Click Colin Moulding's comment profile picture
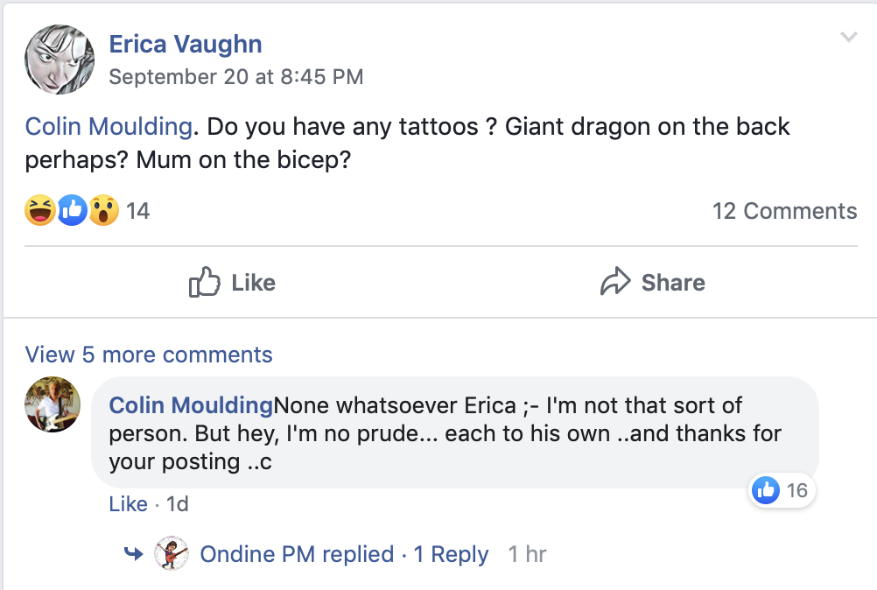The width and height of the screenshot is (877, 590). pos(52,405)
